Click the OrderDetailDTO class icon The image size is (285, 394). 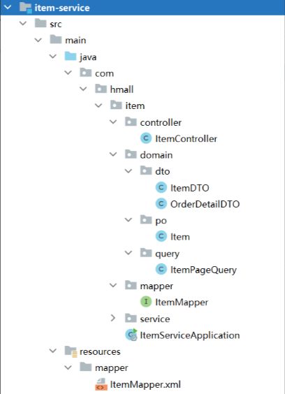161,204
